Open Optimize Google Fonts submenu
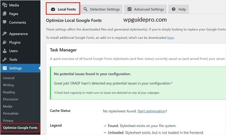 point(20,128)
